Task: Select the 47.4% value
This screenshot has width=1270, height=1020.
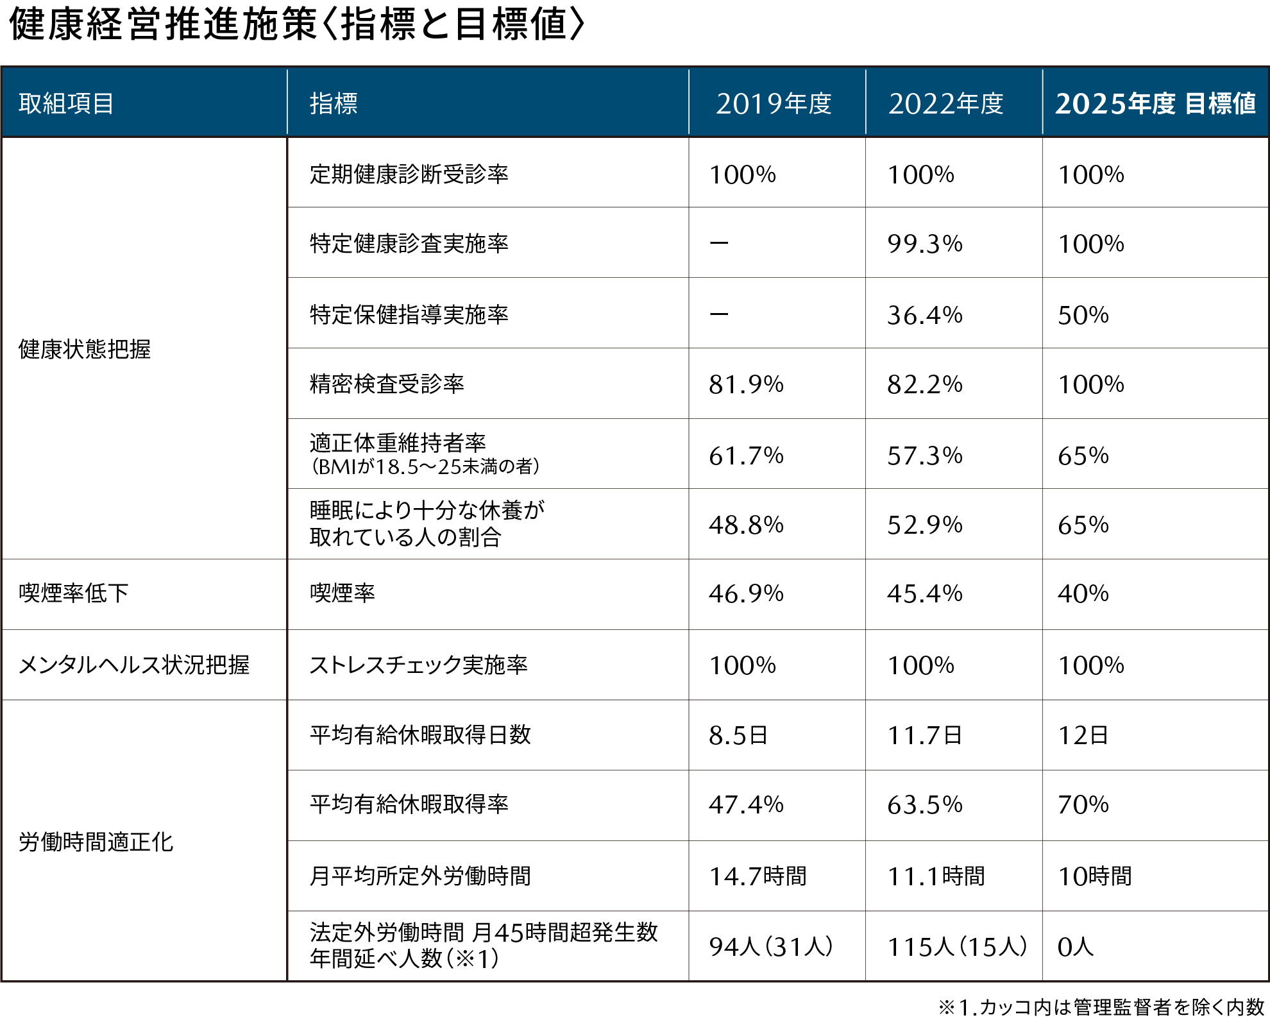Action: coord(747,804)
